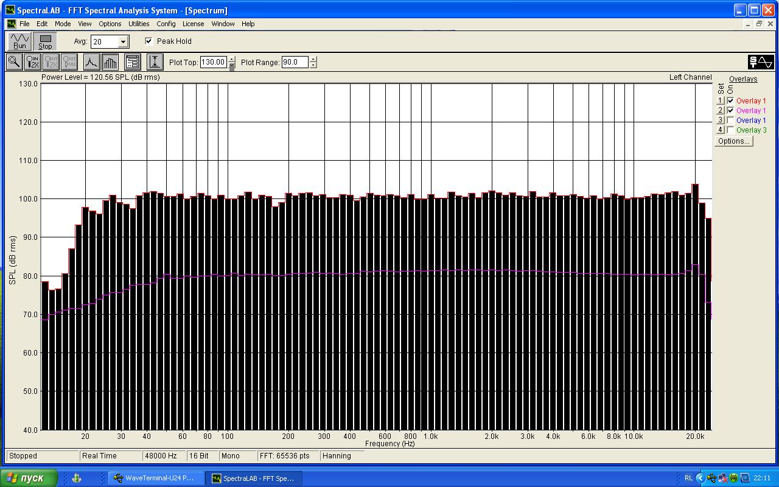Disable the red Overlay 1 checkbox
Screen dimensions: 779x487
coord(730,101)
